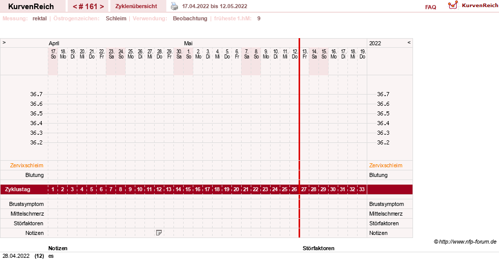
Task: Click the date range 17.04.2022 bis 12.05.2022
Action: click(x=215, y=6)
